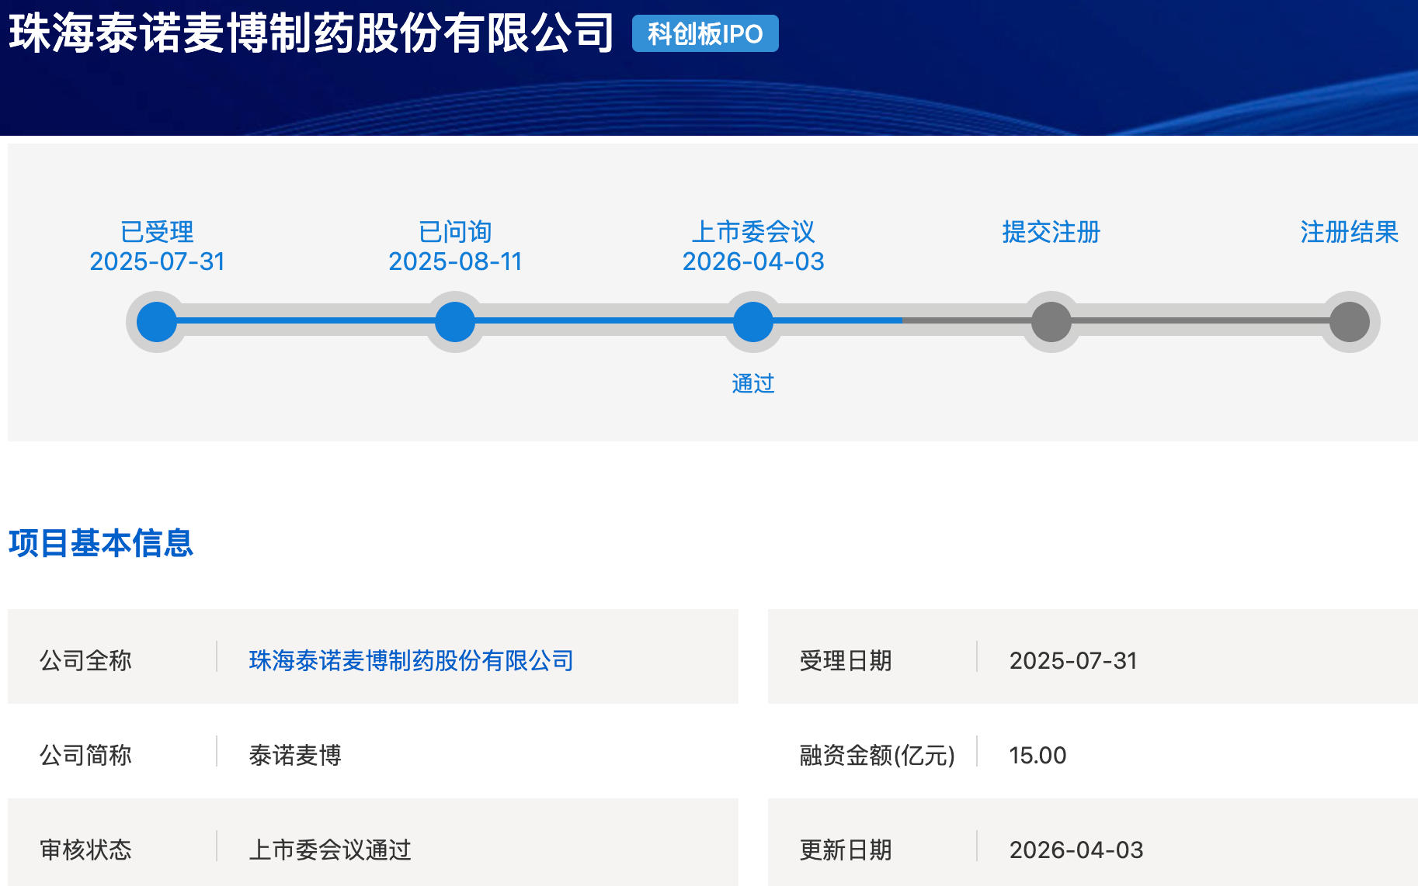This screenshot has height=886, width=1418.
Task: Click the page title 珠海泰诺麦博制药股份有限公司 in banner
Action: (311, 33)
